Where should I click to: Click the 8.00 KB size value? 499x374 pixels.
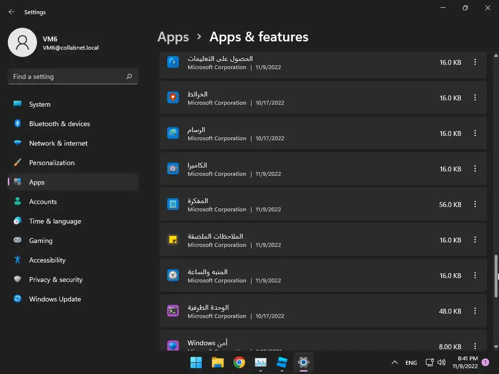450,347
